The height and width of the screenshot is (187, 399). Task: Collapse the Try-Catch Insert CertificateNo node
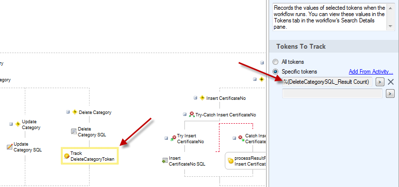coord(185,114)
